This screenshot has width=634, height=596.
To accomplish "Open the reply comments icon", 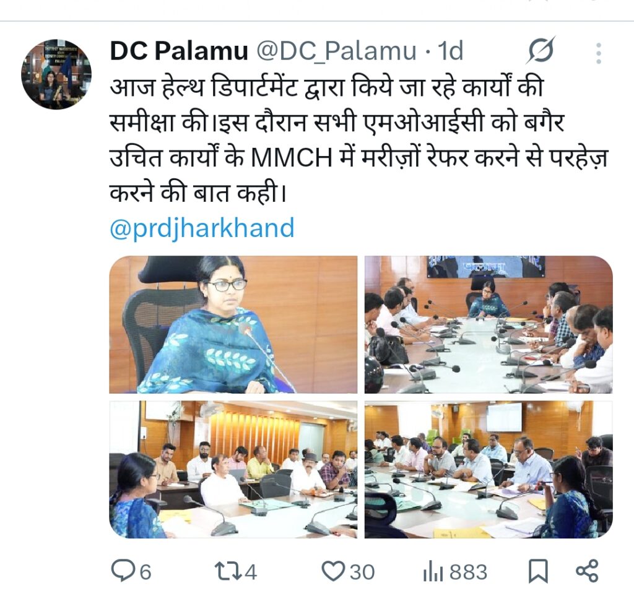I will 121,571.
